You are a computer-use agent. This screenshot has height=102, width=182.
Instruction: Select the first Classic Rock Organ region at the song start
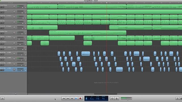tap(42, 27)
